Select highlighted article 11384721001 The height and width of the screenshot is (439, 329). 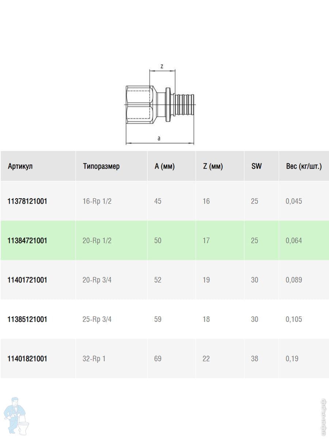[x=27, y=241]
